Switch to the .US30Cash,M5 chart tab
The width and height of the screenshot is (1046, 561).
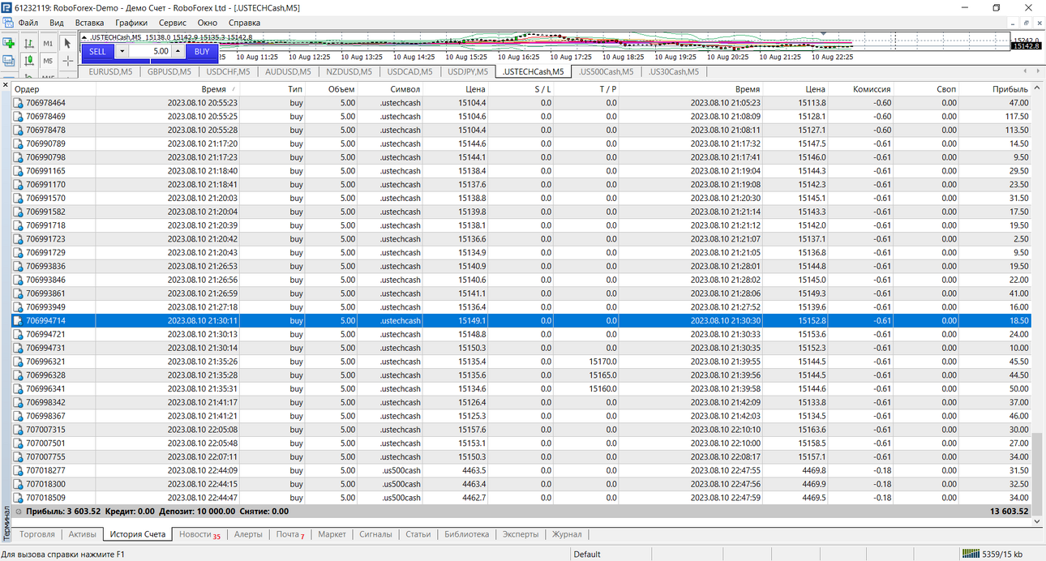click(x=675, y=71)
